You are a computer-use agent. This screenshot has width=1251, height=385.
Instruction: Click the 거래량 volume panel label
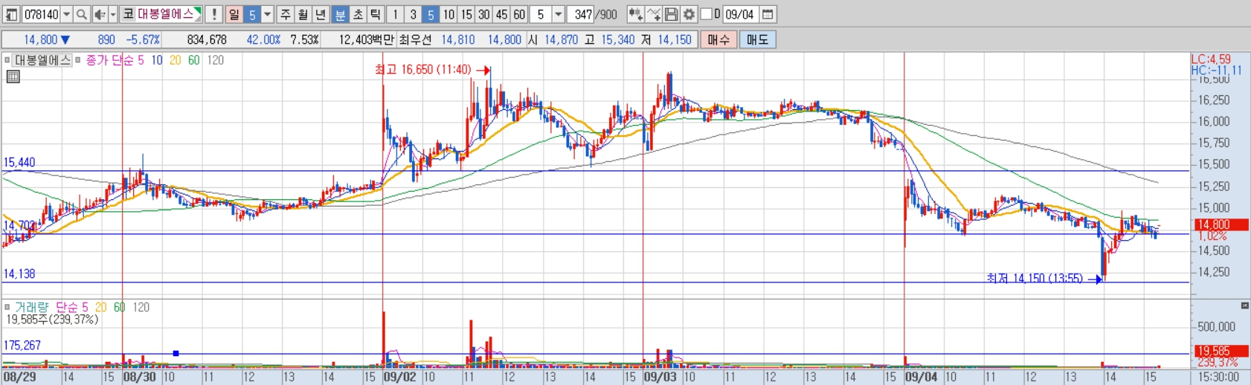pyautogui.click(x=33, y=307)
